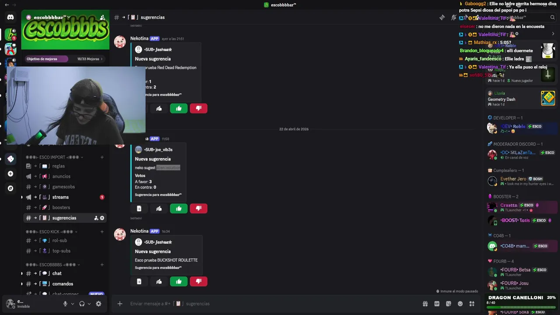Image resolution: width=560 pixels, height=315 pixels.
Task: Open Crxsttn member profile
Action: coord(521,207)
